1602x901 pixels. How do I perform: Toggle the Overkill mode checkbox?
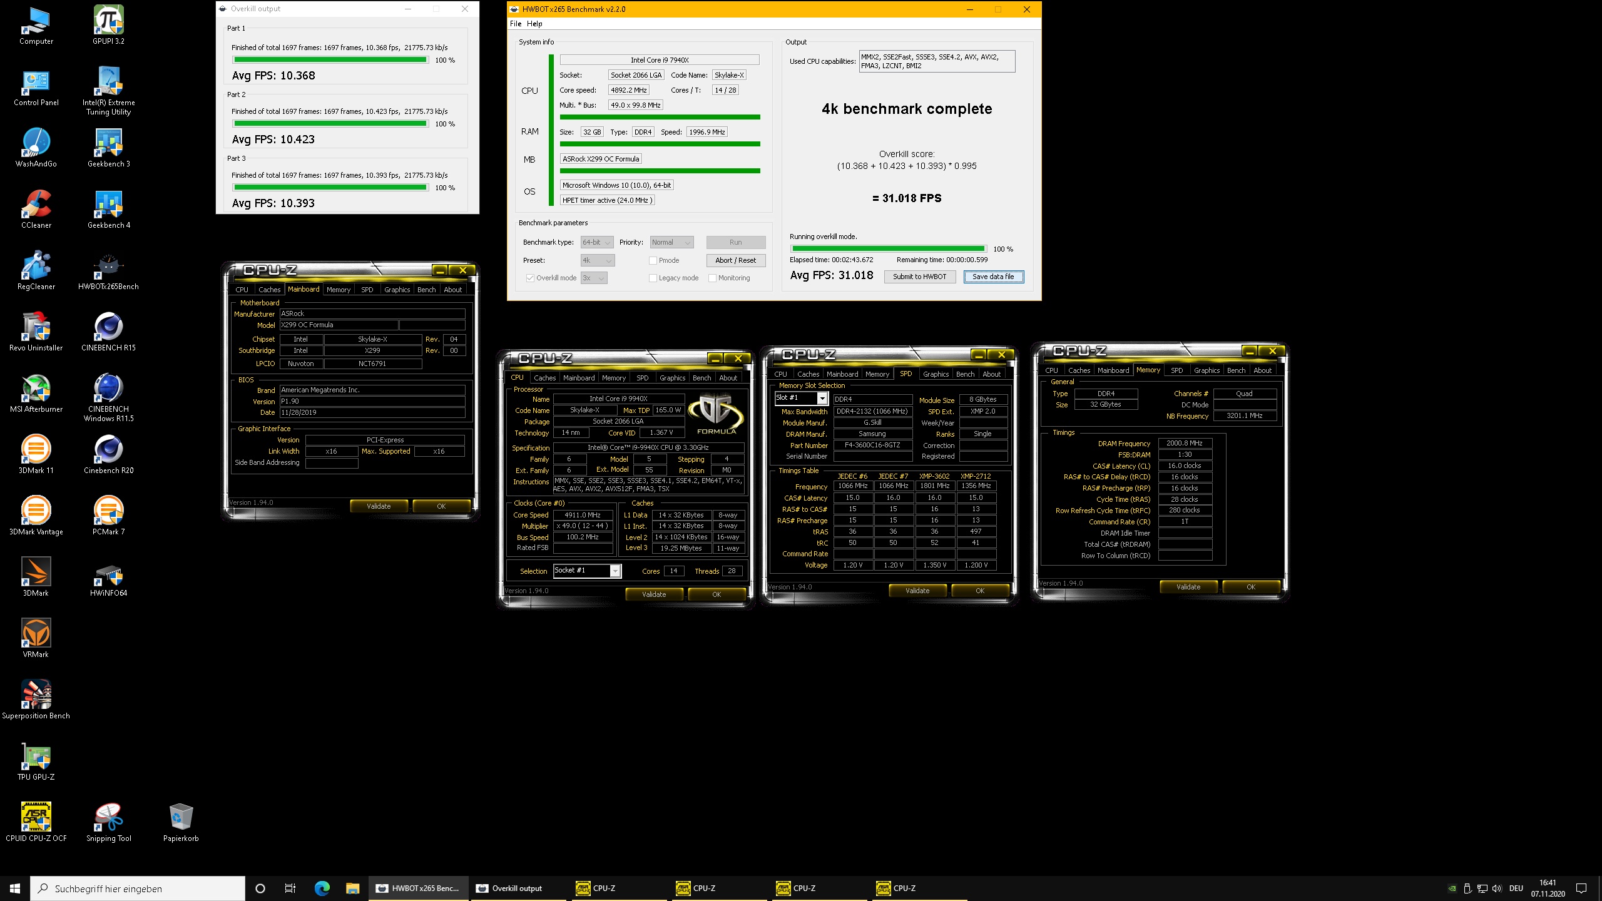coord(530,278)
